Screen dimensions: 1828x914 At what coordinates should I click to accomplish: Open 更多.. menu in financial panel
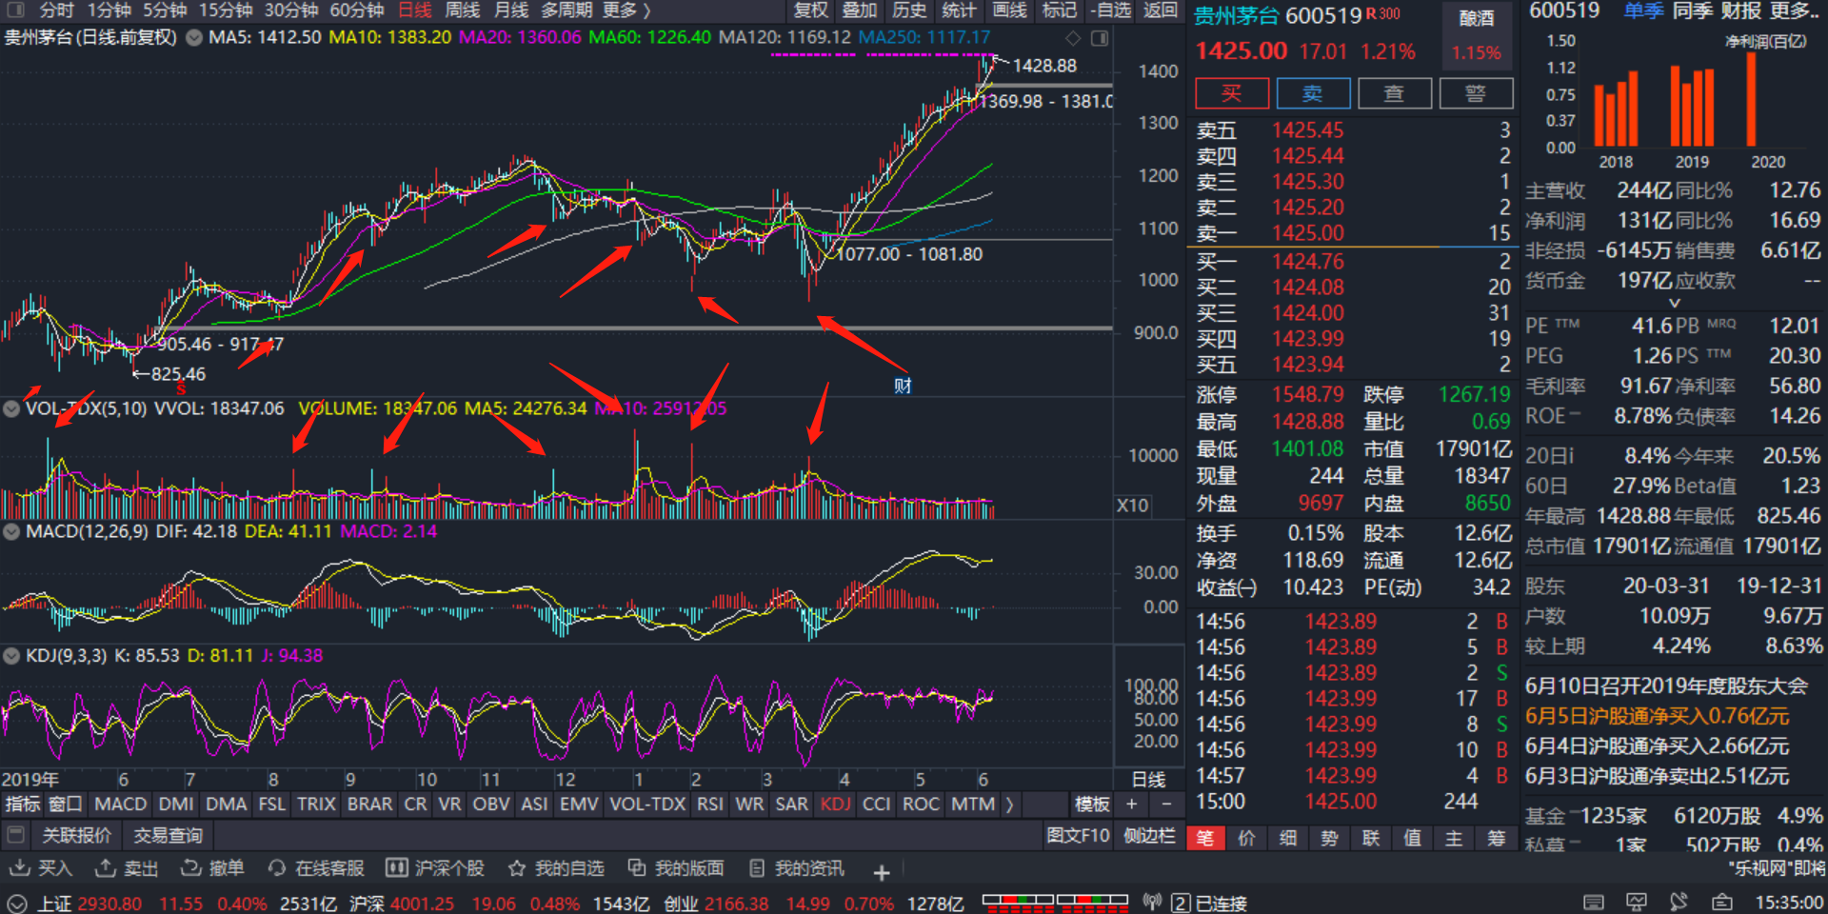tap(1795, 10)
